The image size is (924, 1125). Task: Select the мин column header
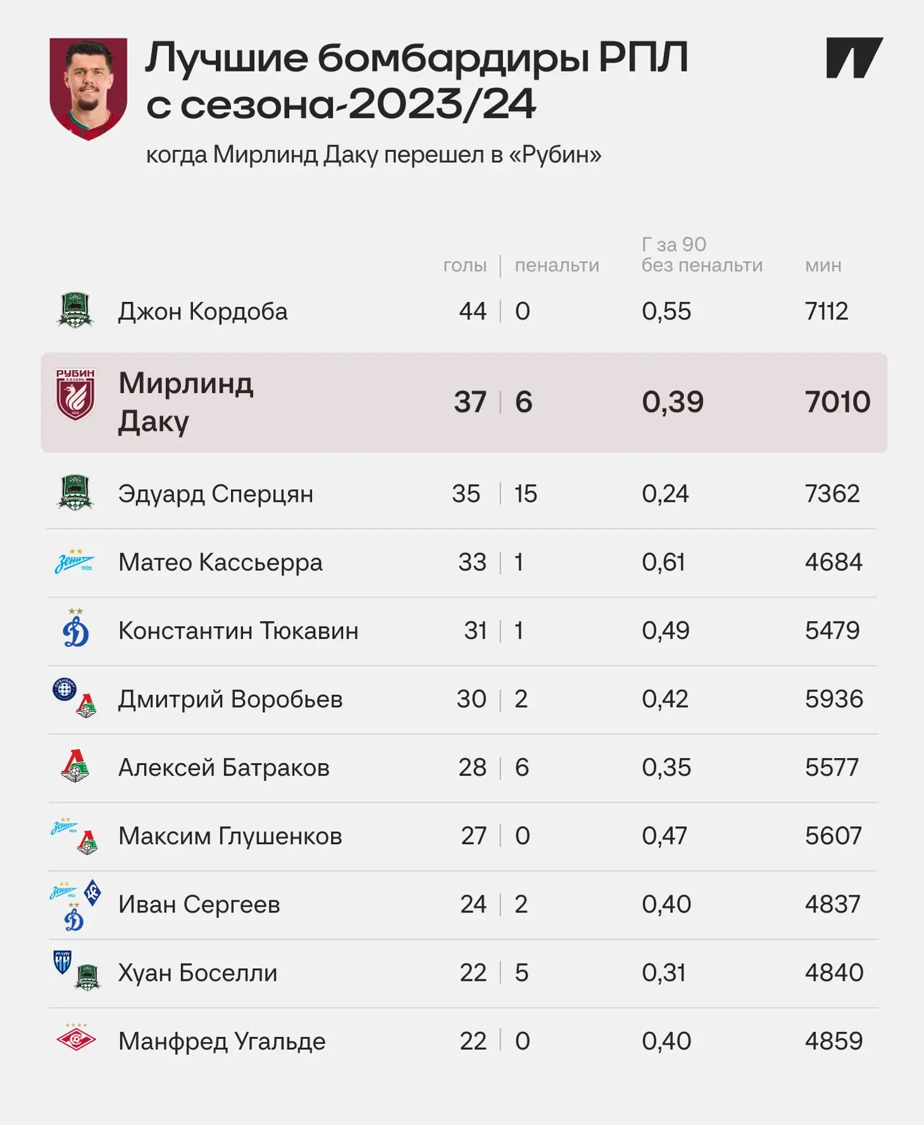point(823,265)
